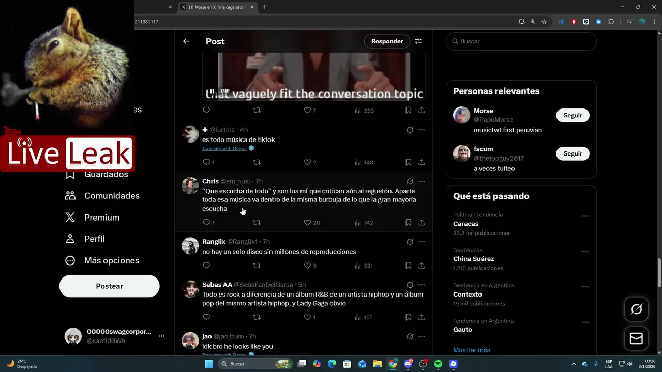Share the @lurtms comment
This screenshot has width=662, height=372.
pos(422,162)
